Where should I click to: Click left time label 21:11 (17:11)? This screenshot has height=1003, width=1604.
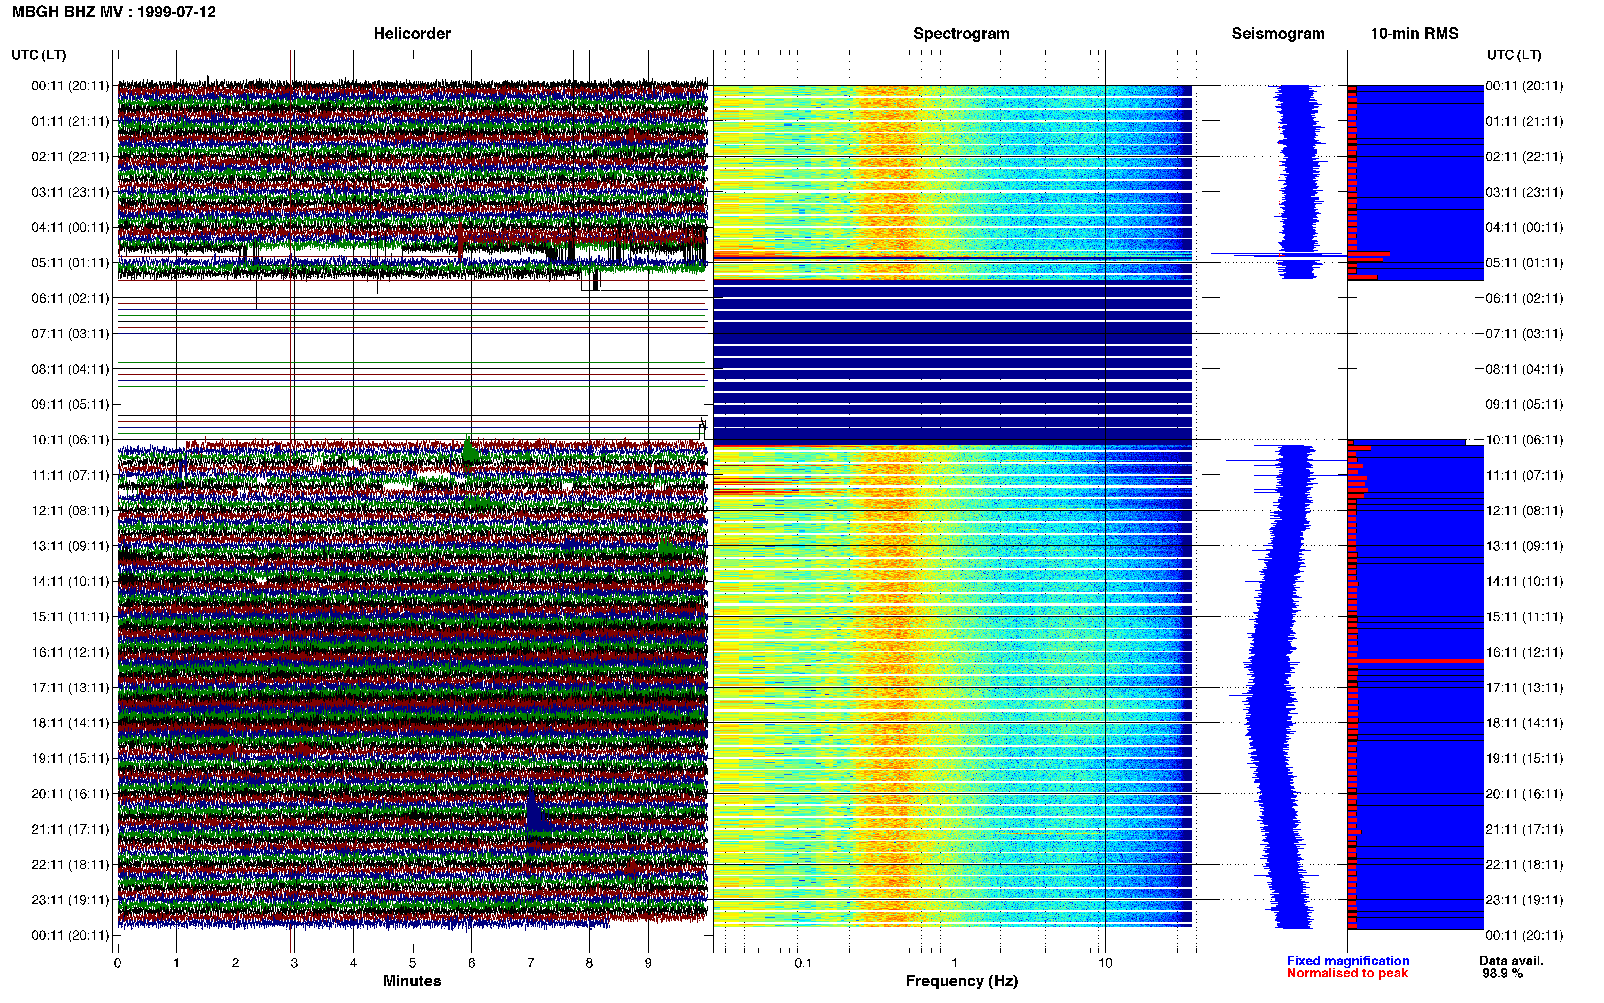coord(70,829)
